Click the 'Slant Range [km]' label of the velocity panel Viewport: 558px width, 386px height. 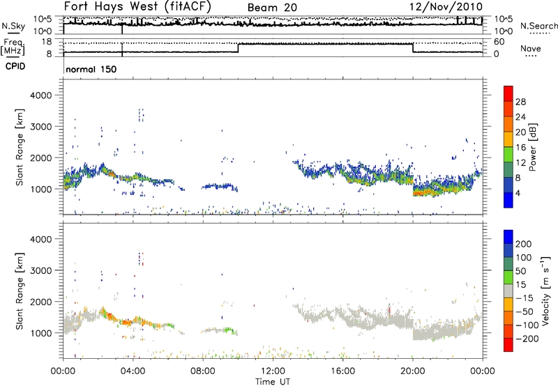pos(20,291)
